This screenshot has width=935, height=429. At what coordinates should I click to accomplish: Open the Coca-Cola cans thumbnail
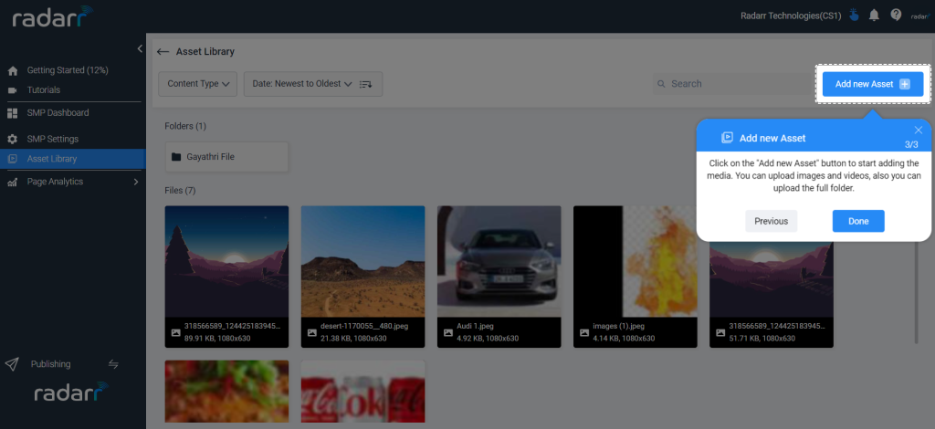[x=363, y=392]
